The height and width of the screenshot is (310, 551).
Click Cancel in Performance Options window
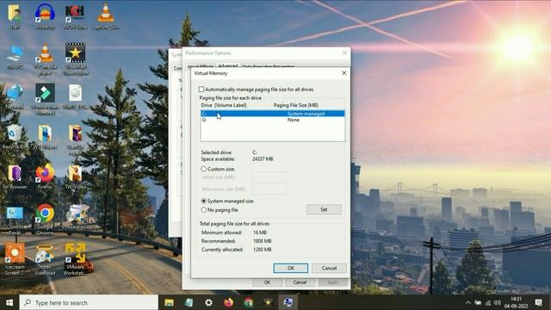[300, 282]
